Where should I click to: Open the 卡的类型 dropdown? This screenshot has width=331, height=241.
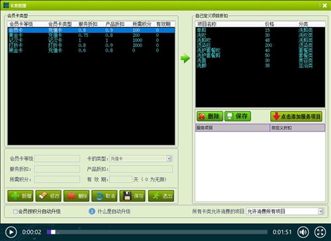coord(169,158)
